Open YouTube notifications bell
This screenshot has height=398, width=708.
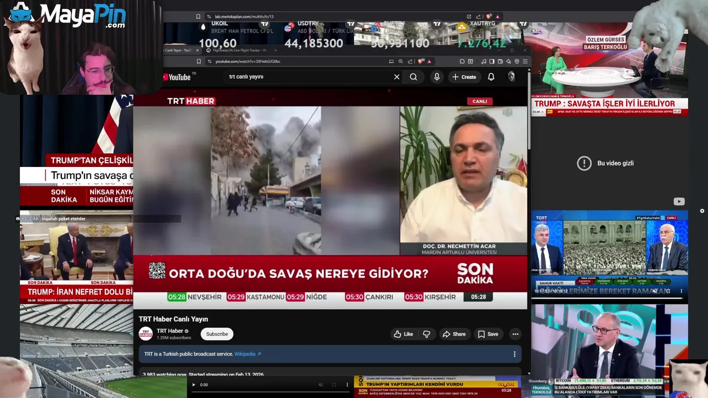point(491,77)
